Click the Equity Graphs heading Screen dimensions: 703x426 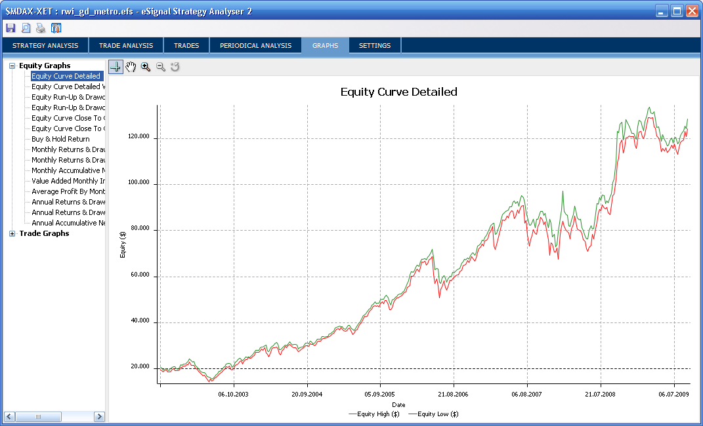[x=45, y=66]
